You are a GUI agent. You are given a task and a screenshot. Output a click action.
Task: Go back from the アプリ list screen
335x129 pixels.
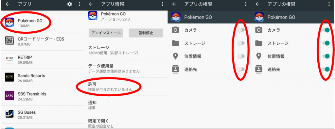click(x=8, y=4)
